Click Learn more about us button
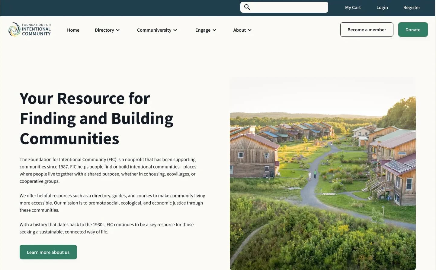This screenshot has height=270, width=436. [x=48, y=252]
